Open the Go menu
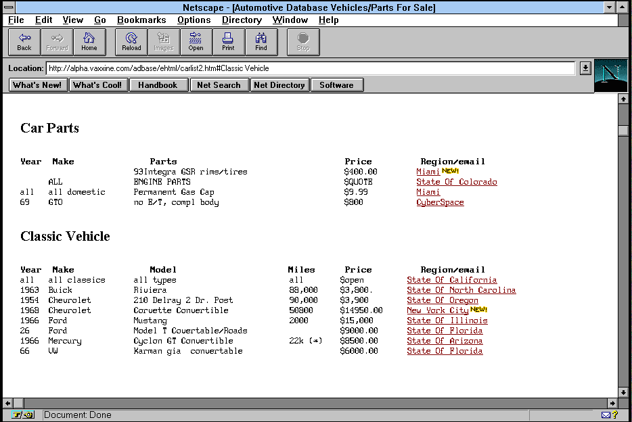Image resolution: width=632 pixels, height=422 pixels. (100, 20)
